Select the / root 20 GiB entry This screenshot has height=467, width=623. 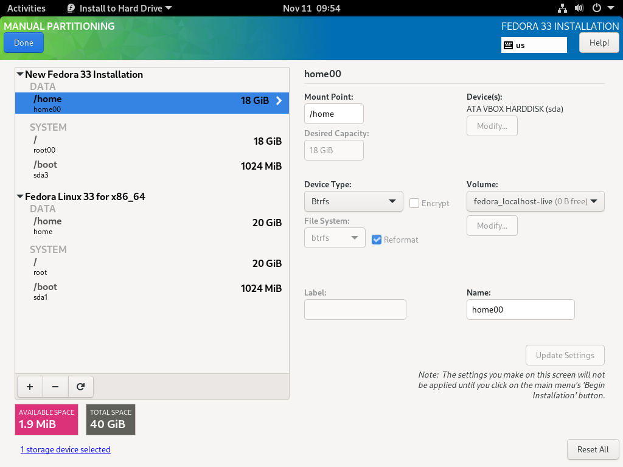[152, 266]
